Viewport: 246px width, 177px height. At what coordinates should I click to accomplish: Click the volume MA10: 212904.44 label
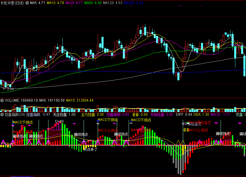point(80,100)
